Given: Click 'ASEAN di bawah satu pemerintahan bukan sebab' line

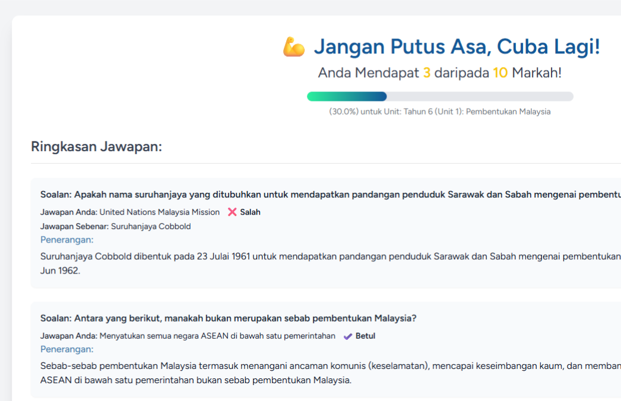Looking at the screenshot, I should [196, 380].
